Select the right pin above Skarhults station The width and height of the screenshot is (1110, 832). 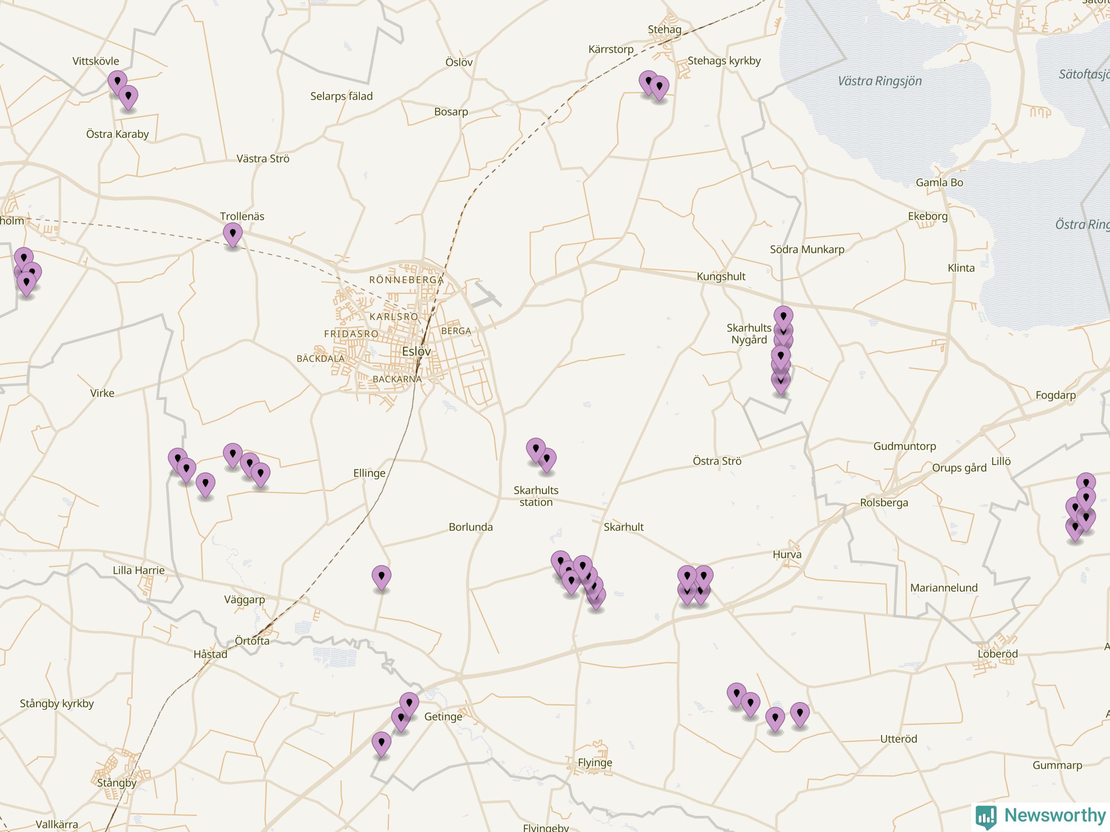(x=547, y=460)
